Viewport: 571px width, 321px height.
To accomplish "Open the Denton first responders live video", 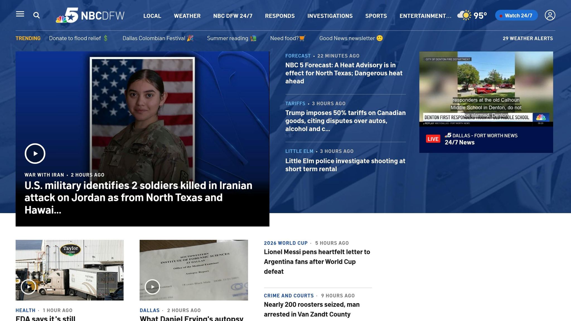I will [486, 89].
